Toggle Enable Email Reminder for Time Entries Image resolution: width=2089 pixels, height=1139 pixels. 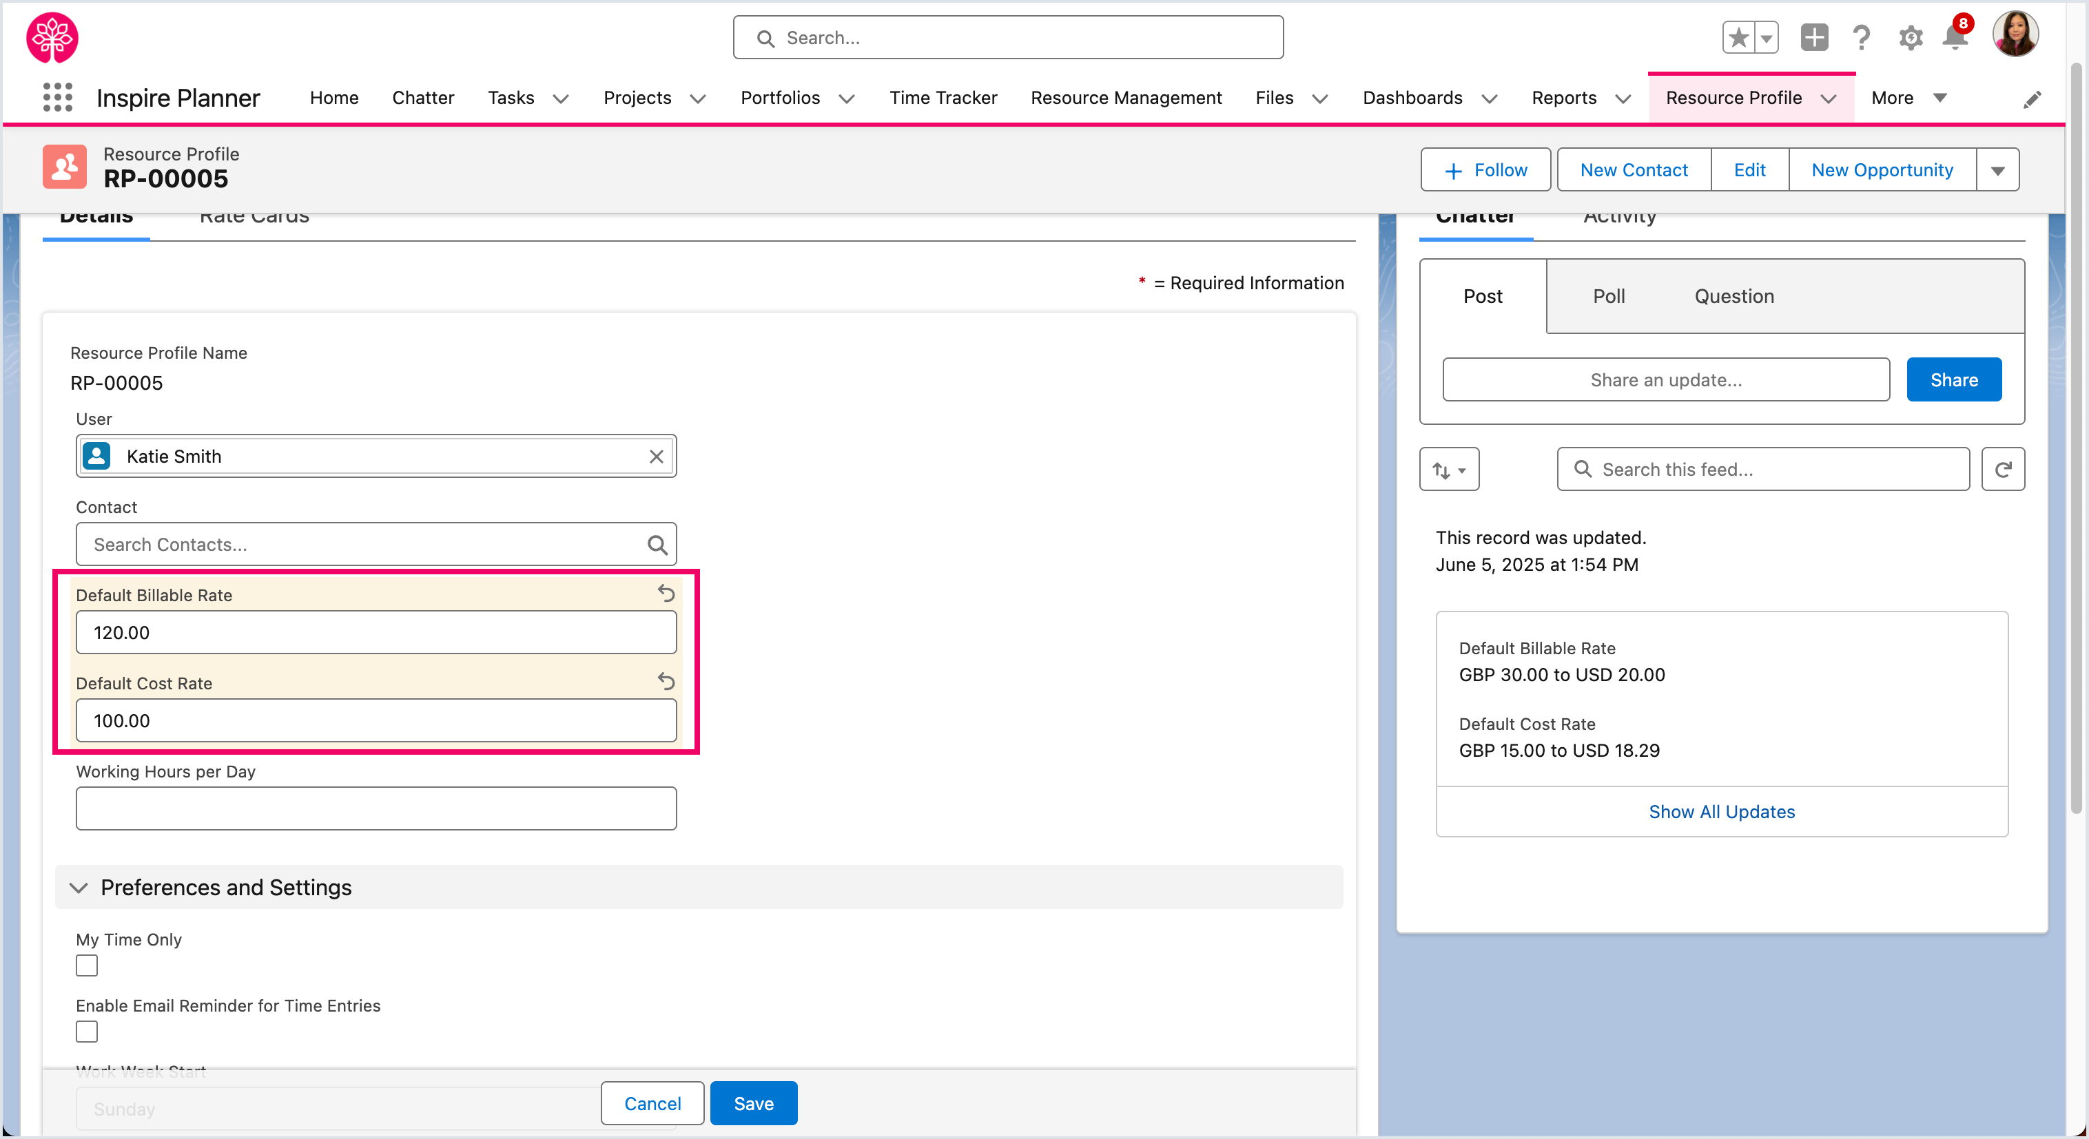coord(87,1031)
